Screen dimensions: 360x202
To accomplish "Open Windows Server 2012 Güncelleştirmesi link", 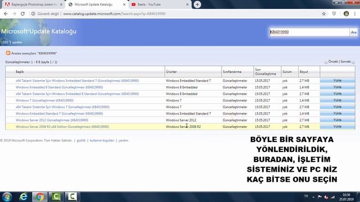I will click(52, 120).
